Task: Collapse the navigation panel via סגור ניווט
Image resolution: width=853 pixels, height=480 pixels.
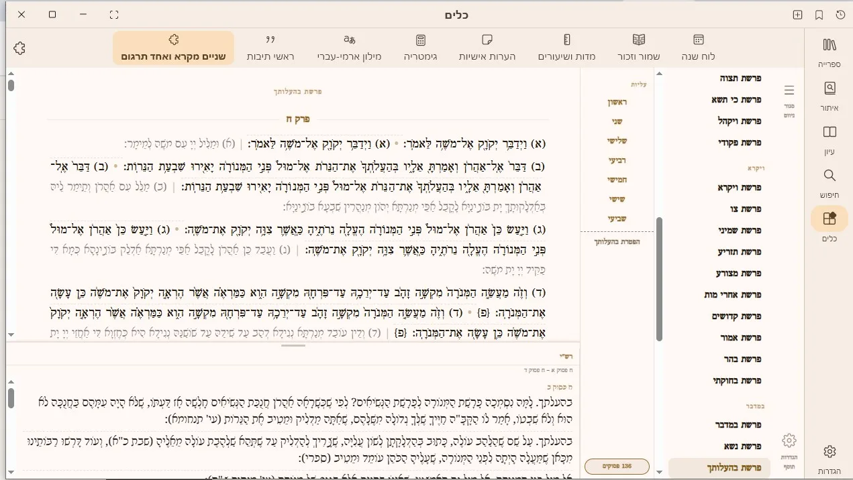Action: pyautogui.click(x=789, y=101)
